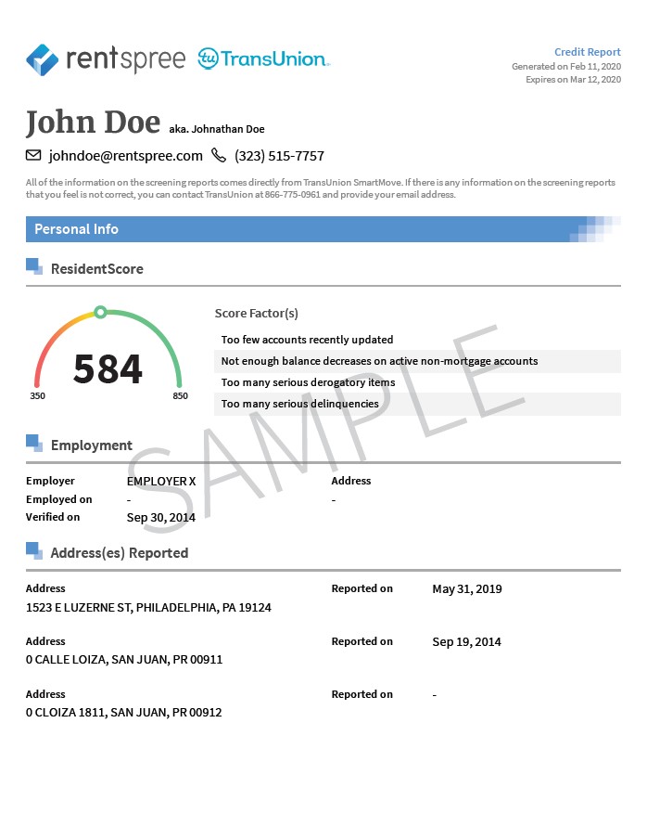Click the gauge maximum label 850
Viewport: 647px width, 826px height.
180,395
